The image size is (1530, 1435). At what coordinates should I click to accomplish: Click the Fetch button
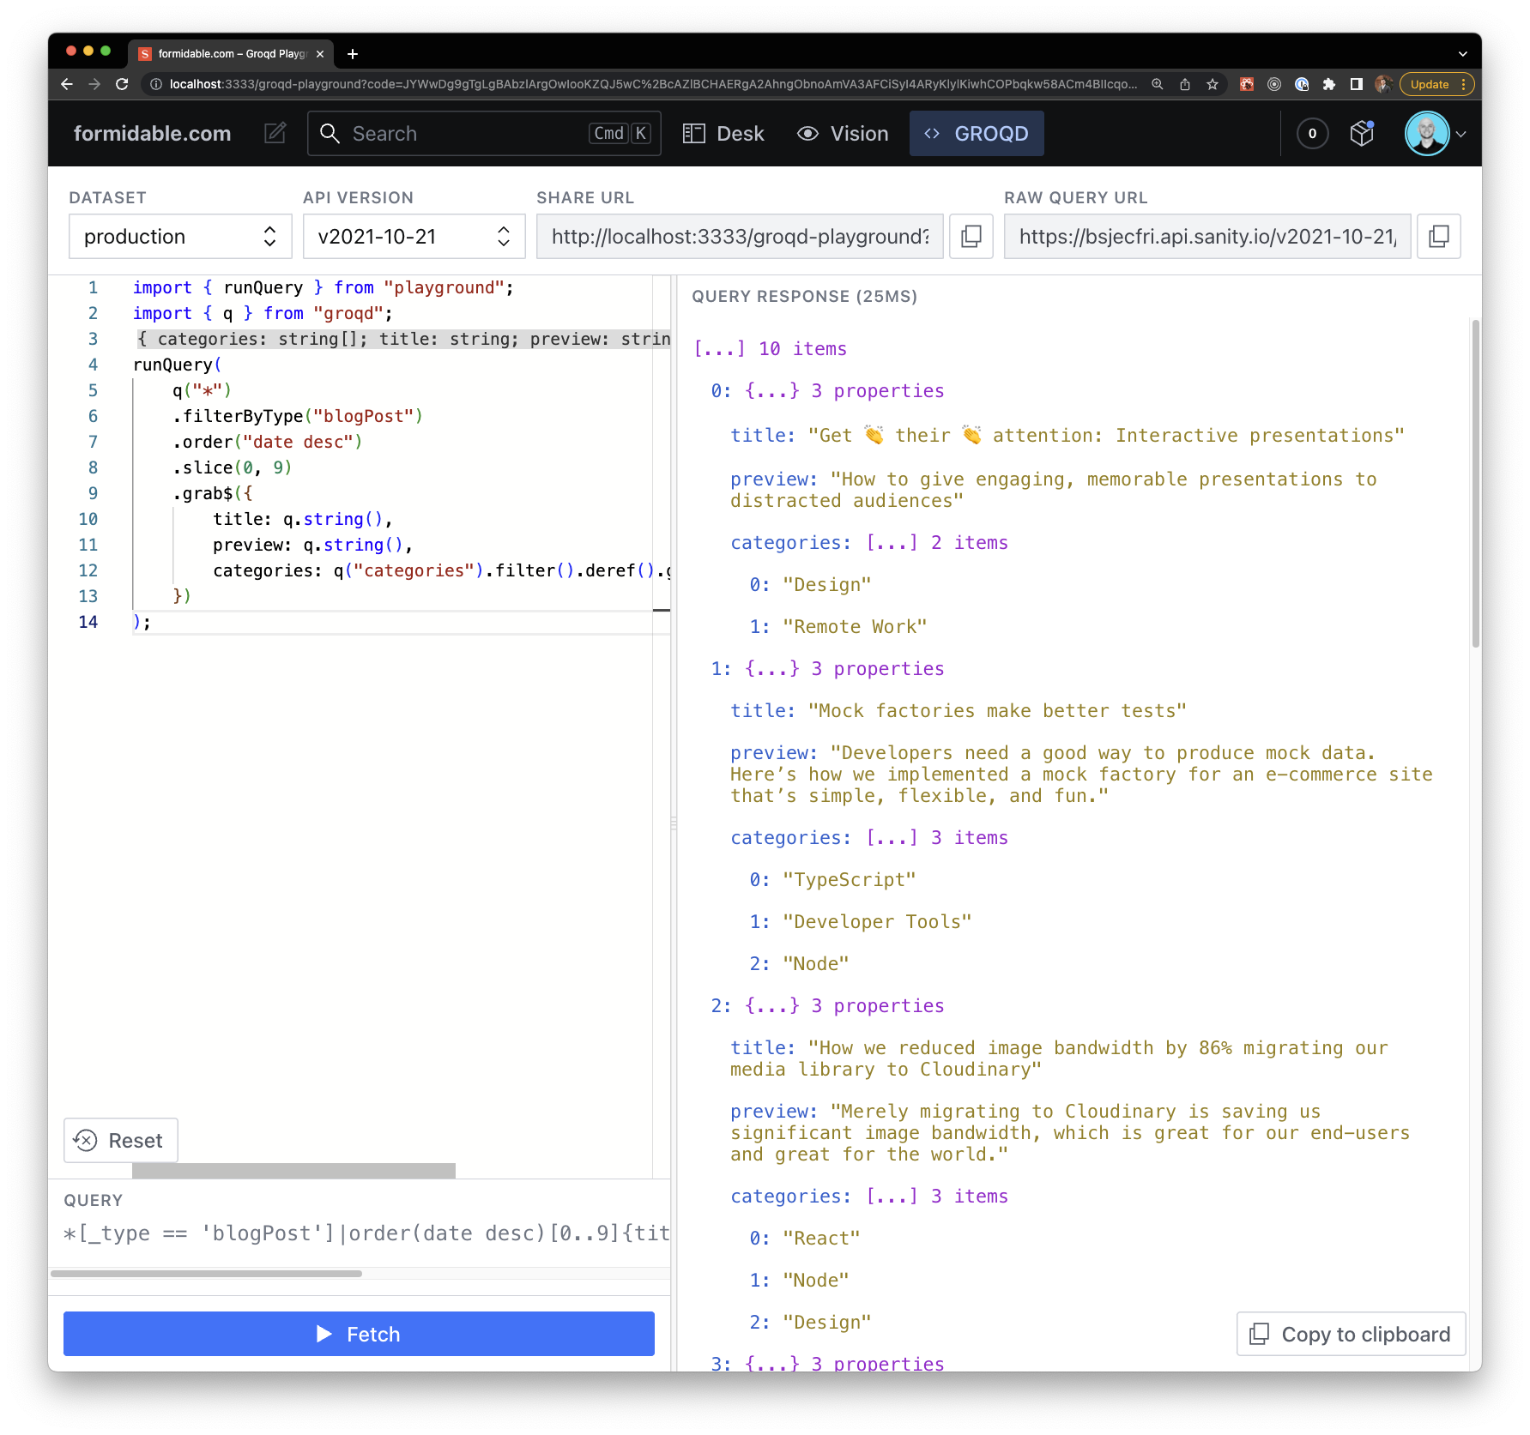[359, 1334]
